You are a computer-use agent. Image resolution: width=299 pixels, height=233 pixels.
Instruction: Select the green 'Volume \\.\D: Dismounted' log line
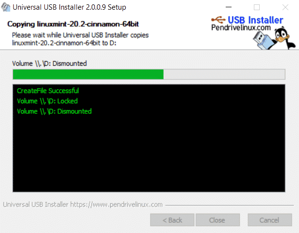[54, 111]
